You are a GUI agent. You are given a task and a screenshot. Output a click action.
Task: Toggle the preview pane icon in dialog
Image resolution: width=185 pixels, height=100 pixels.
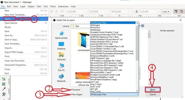143,26
